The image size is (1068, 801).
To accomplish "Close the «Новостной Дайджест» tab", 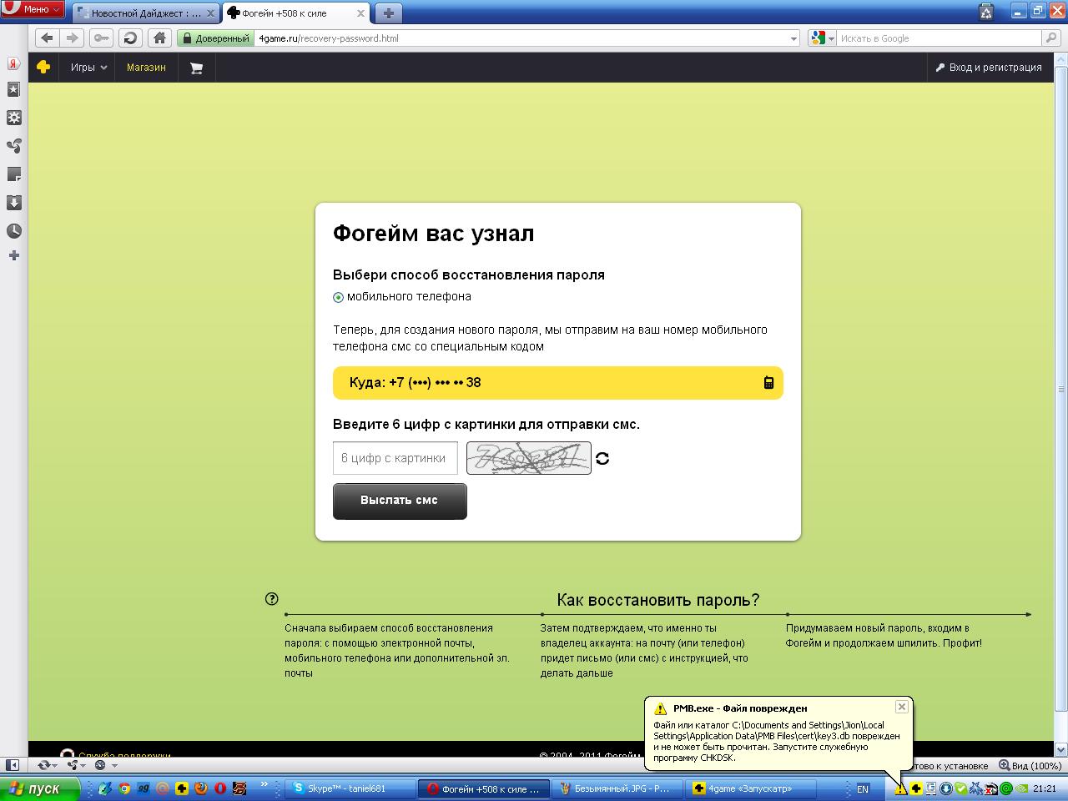I will [x=210, y=13].
